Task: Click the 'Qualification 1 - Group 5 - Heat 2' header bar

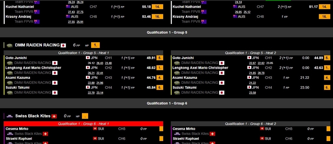Action: pyautogui.click(x=251, y=53)
